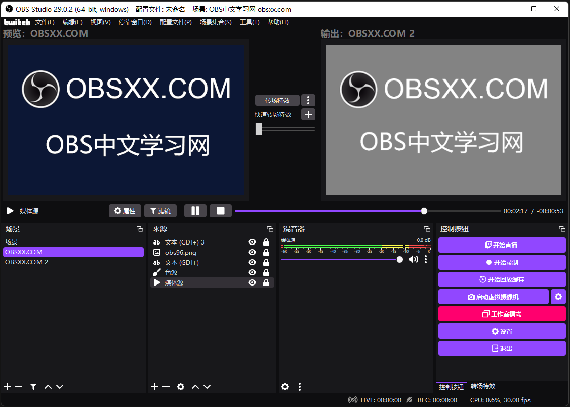Click the 退出 exit button
The width and height of the screenshot is (570, 407).
point(502,348)
